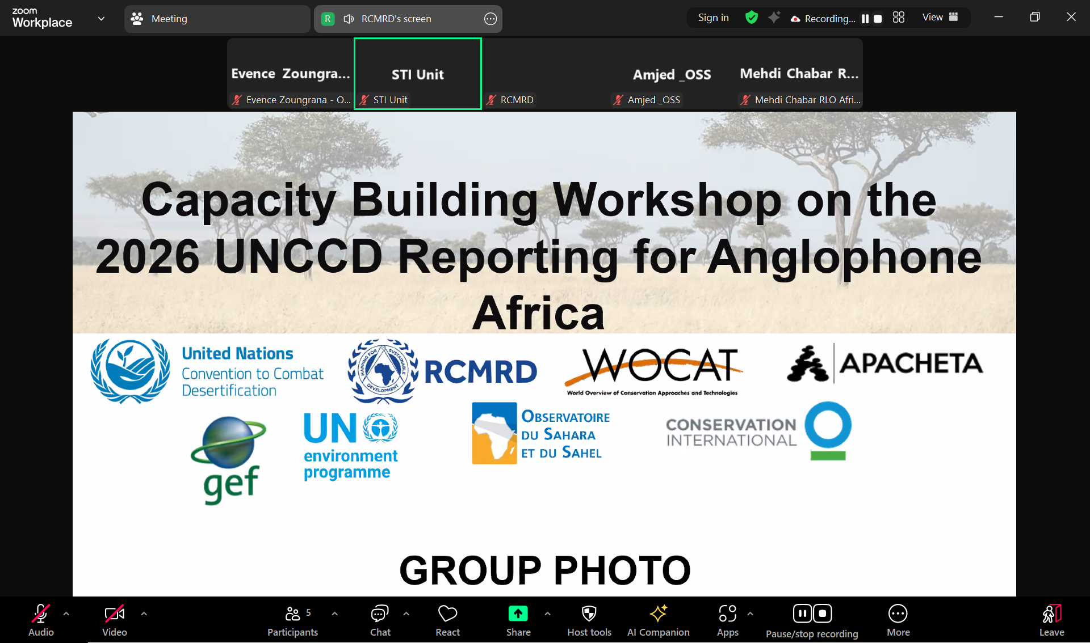Click the Recording cloud indicator

click(x=823, y=19)
